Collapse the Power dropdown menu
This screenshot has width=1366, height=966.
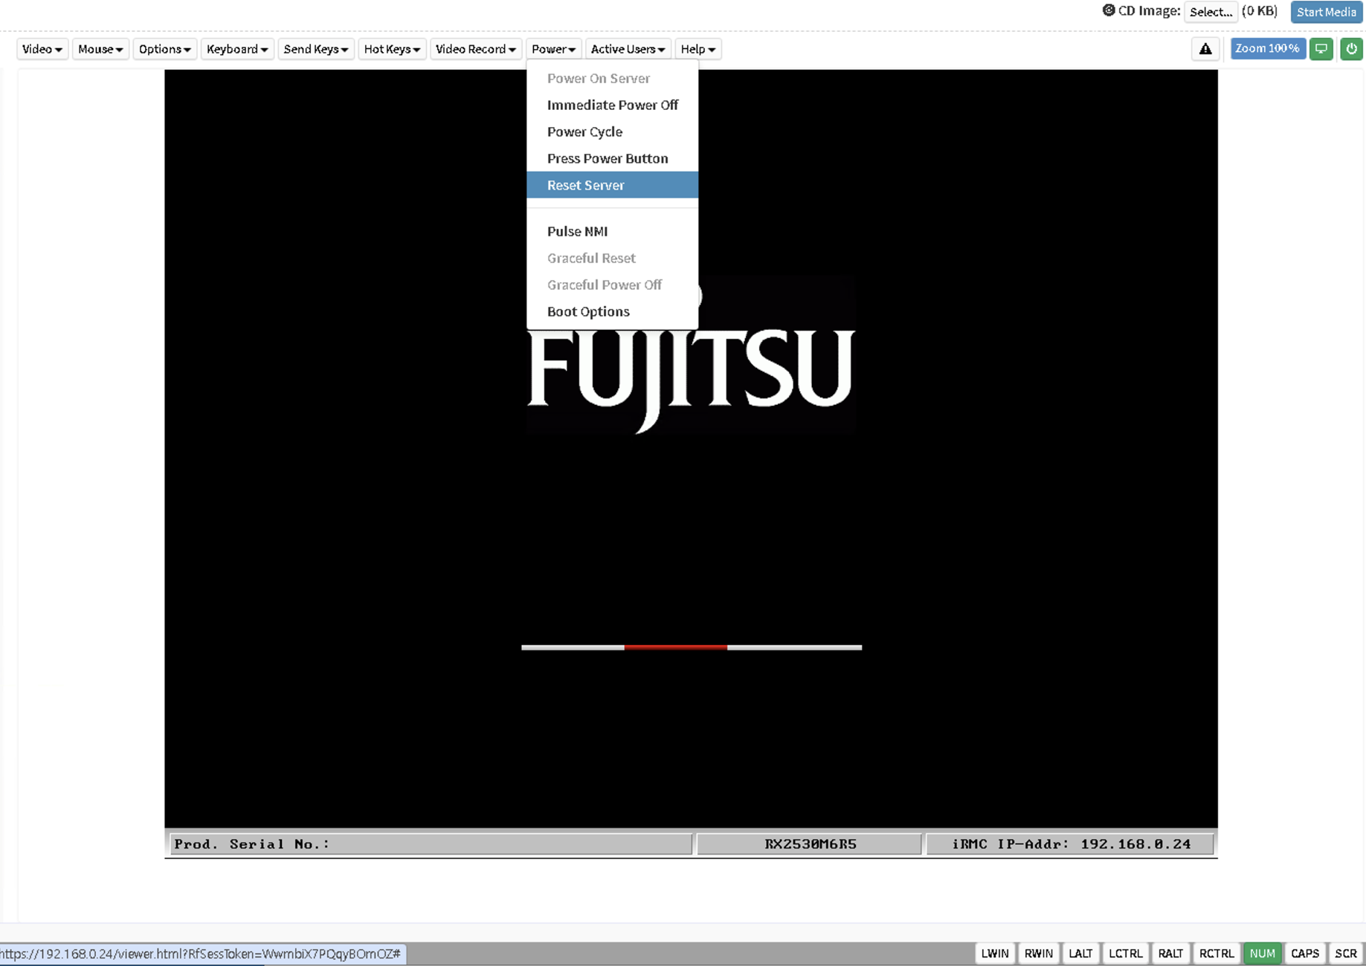(554, 49)
